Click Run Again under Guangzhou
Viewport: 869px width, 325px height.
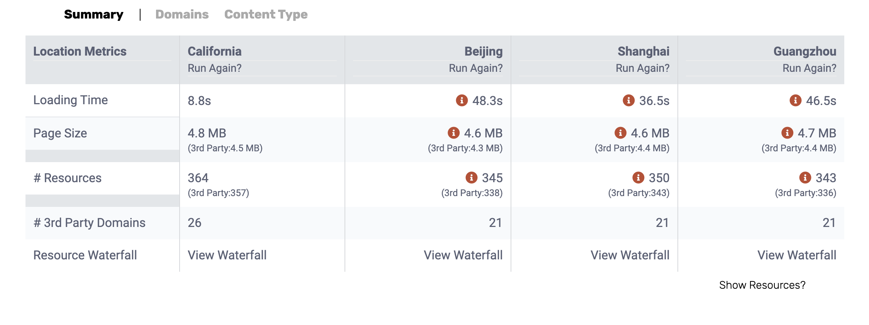coord(809,68)
